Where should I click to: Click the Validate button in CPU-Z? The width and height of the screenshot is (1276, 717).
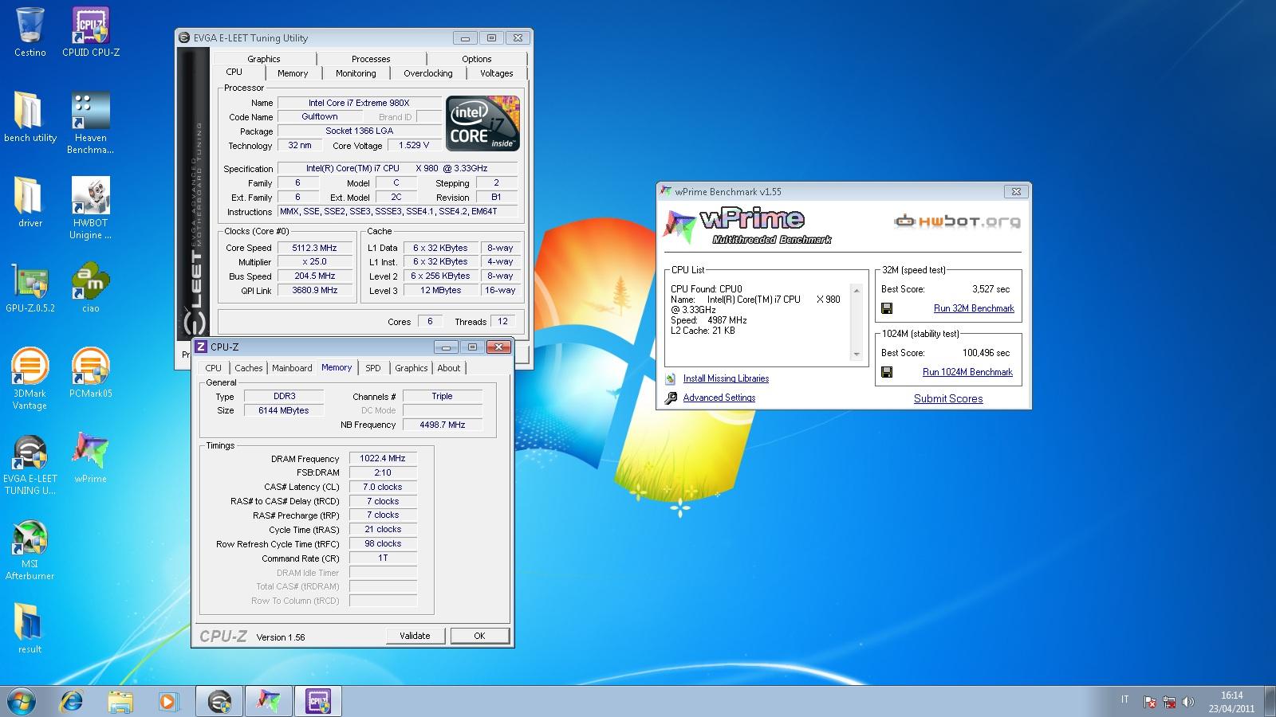click(x=415, y=636)
